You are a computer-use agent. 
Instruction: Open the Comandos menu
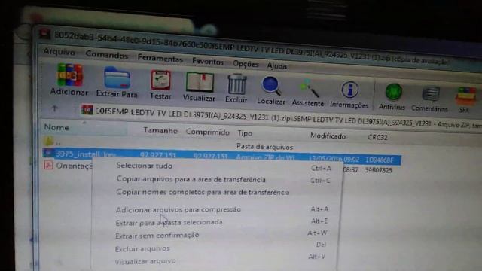coord(107,55)
